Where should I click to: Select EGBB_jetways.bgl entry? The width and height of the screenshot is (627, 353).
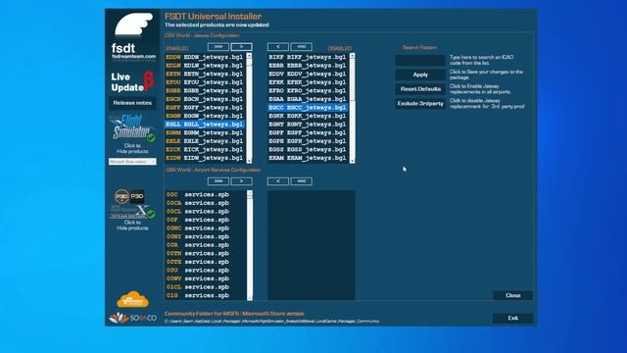pyautogui.click(x=205, y=90)
